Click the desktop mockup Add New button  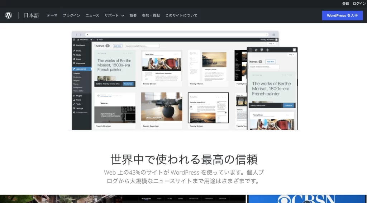coord(118,46)
